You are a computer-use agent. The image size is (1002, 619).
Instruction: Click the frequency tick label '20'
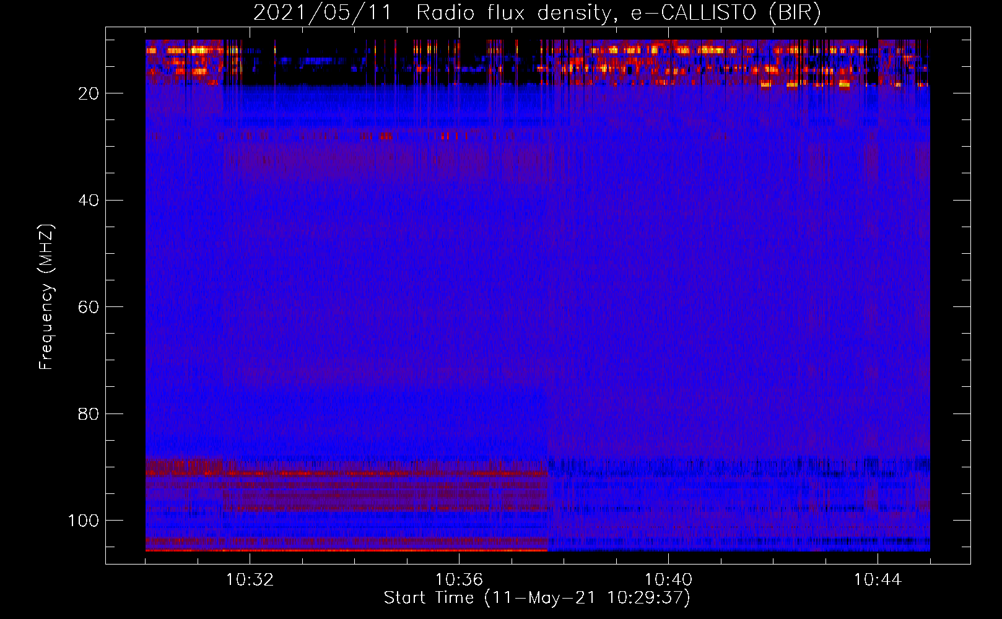tap(89, 93)
